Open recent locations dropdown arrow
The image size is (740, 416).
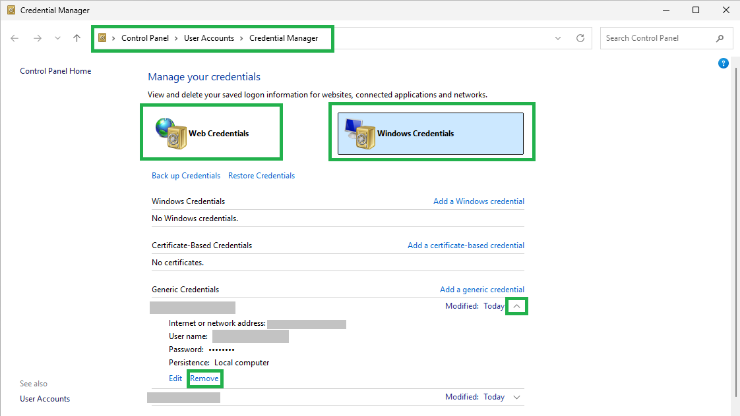point(57,38)
